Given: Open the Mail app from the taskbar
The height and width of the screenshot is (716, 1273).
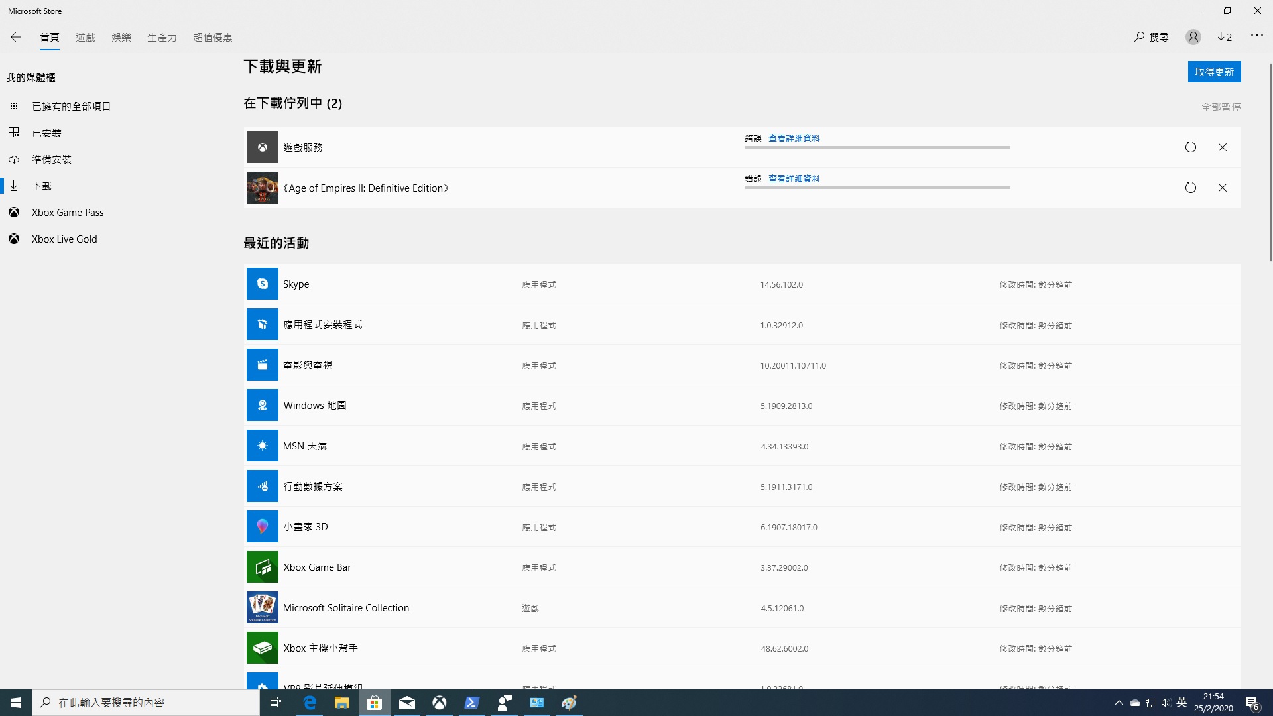Looking at the screenshot, I should coord(406,703).
